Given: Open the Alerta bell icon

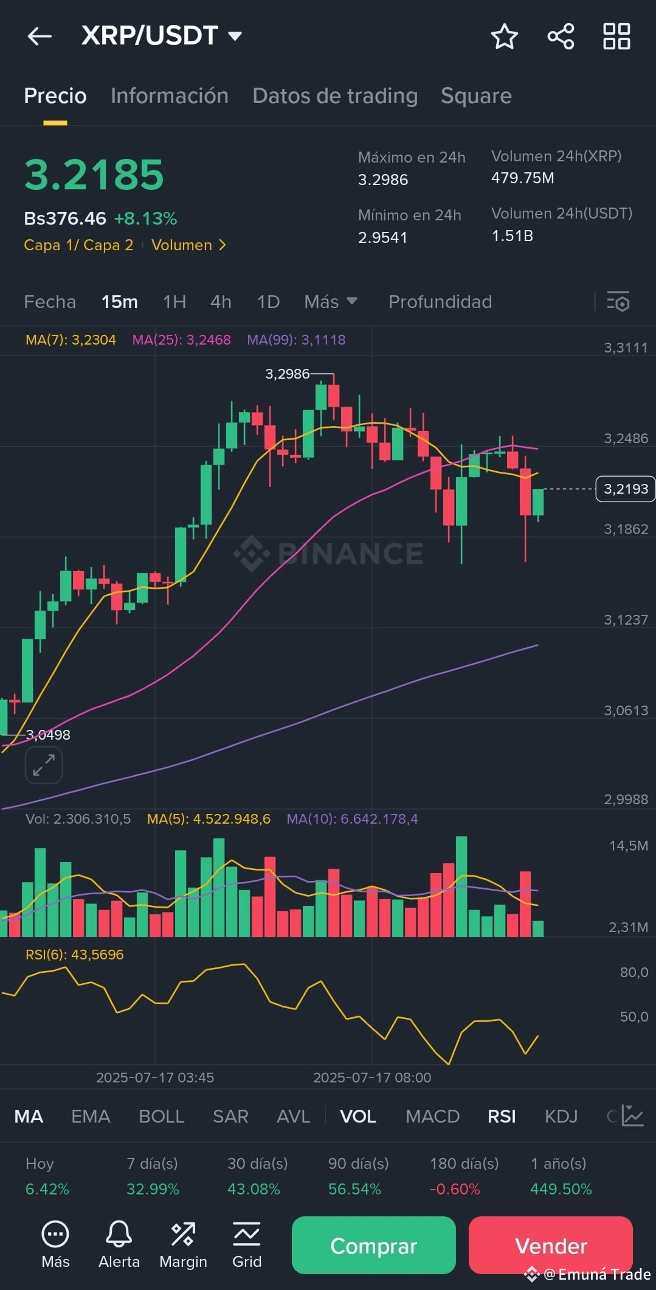Looking at the screenshot, I should click(x=119, y=1245).
